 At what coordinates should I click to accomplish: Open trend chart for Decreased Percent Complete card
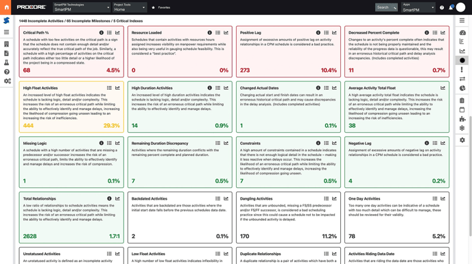442,32
